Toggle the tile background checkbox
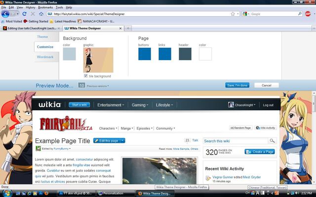 pos(85,76)
